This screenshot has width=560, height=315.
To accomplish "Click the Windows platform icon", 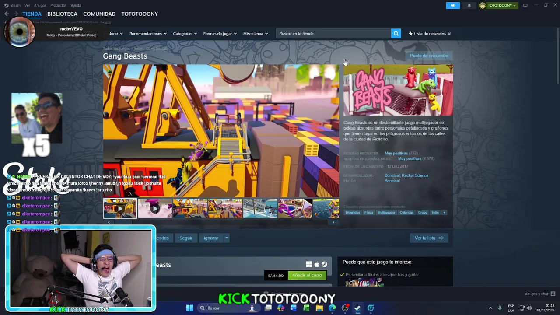I will (x=309, y=264).
